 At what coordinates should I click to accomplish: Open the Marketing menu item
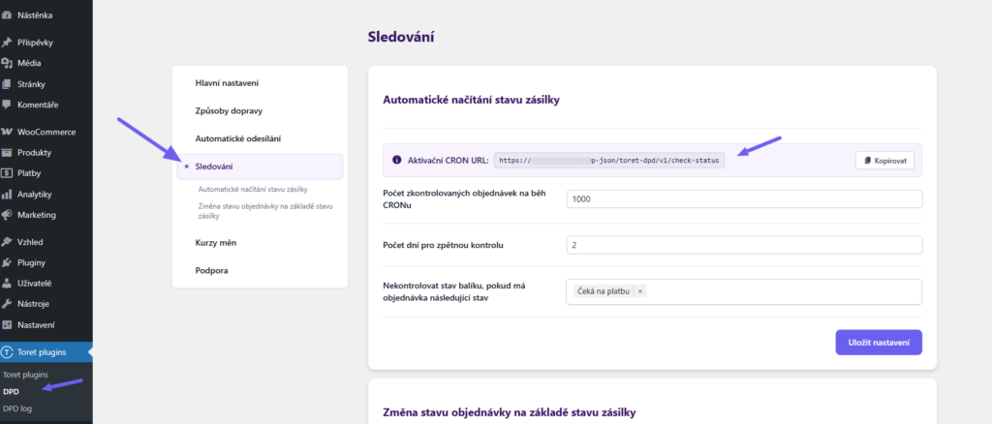[46, 215]
